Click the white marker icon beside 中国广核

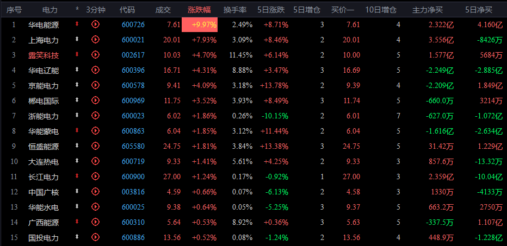(x=77, y=191)
